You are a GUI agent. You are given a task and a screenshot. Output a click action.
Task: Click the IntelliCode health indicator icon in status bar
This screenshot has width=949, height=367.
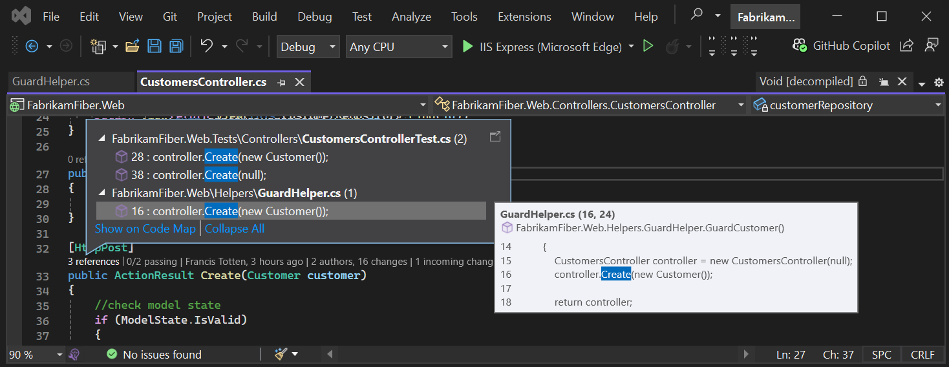pos(74,354)
